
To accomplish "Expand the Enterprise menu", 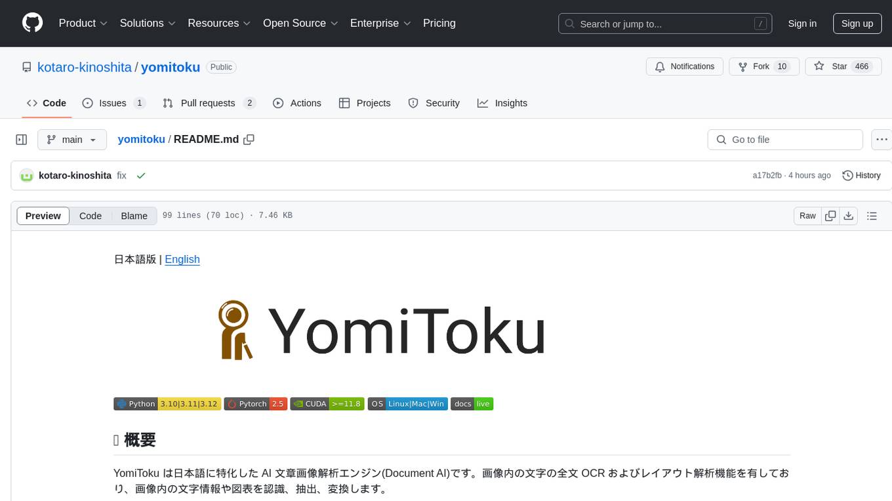I will coord(380,23).
